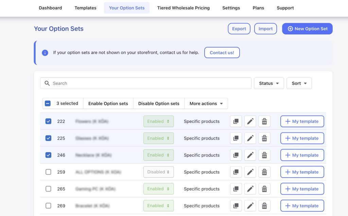The image size is (348, 216).
Task: Click the Export button
Action: click(239, 29)
